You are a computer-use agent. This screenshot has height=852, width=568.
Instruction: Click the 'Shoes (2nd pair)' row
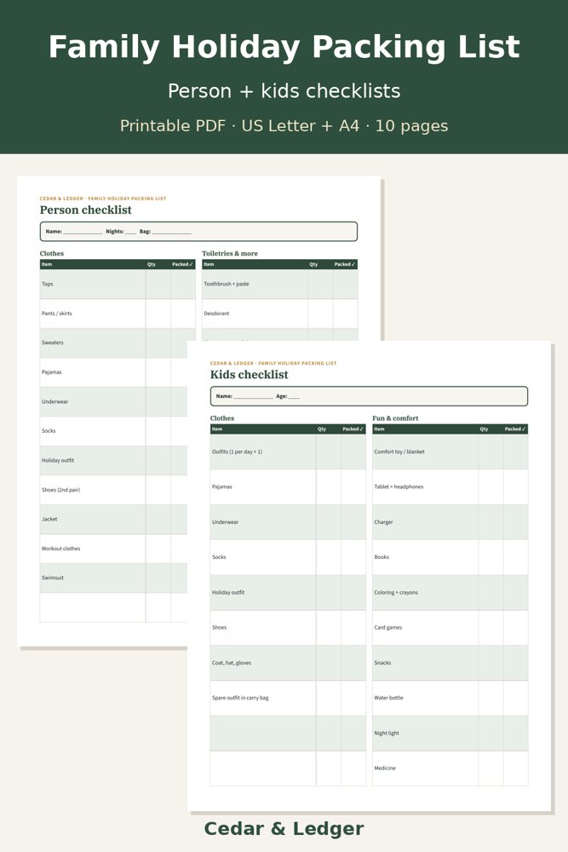113,490
